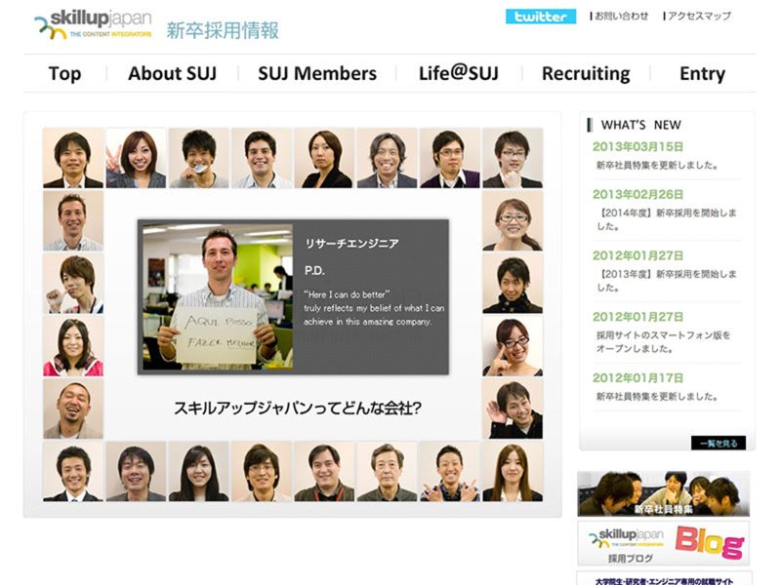Go to the Top menu item
Viewport: 781px width, 585px height.
64,73
